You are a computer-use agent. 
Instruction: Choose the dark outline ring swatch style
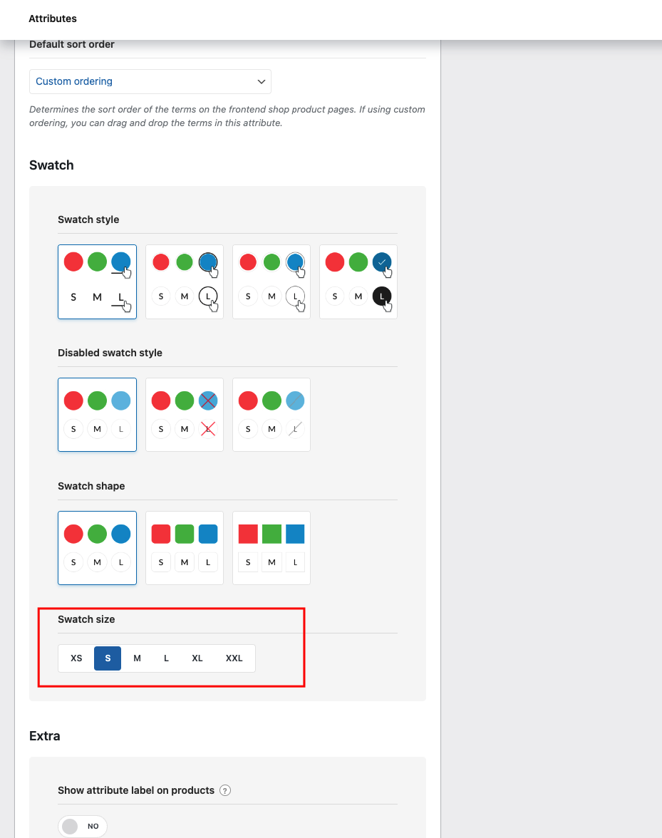pyautogui.click(x=185, y=281)
